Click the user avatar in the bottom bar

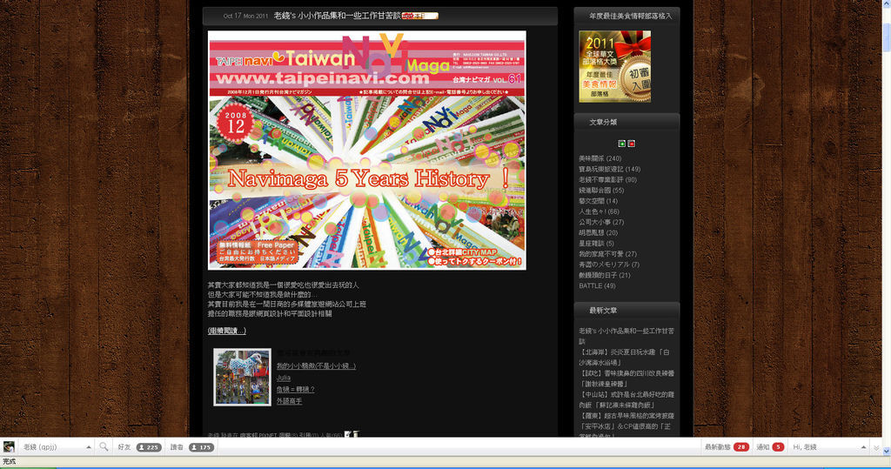(x=9, y=447)
